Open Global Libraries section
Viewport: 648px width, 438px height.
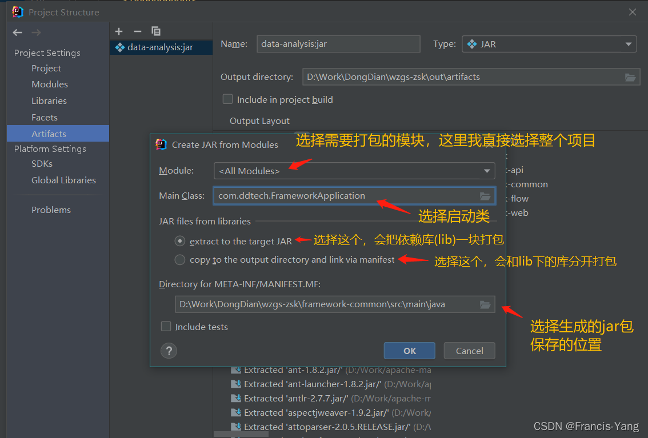(x=63, y=180)
